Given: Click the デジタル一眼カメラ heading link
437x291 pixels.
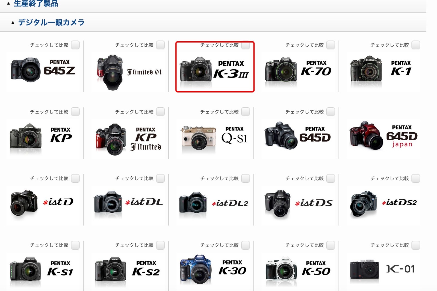Looking at the screenshot, I should 51,22.
